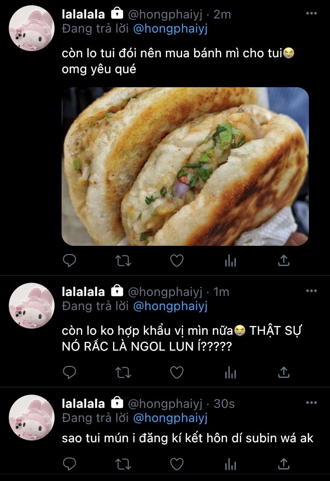330x481 pixels.
Task: Retweet the 'hợp khẩu vị' tweet
Action: pos(123,372)
